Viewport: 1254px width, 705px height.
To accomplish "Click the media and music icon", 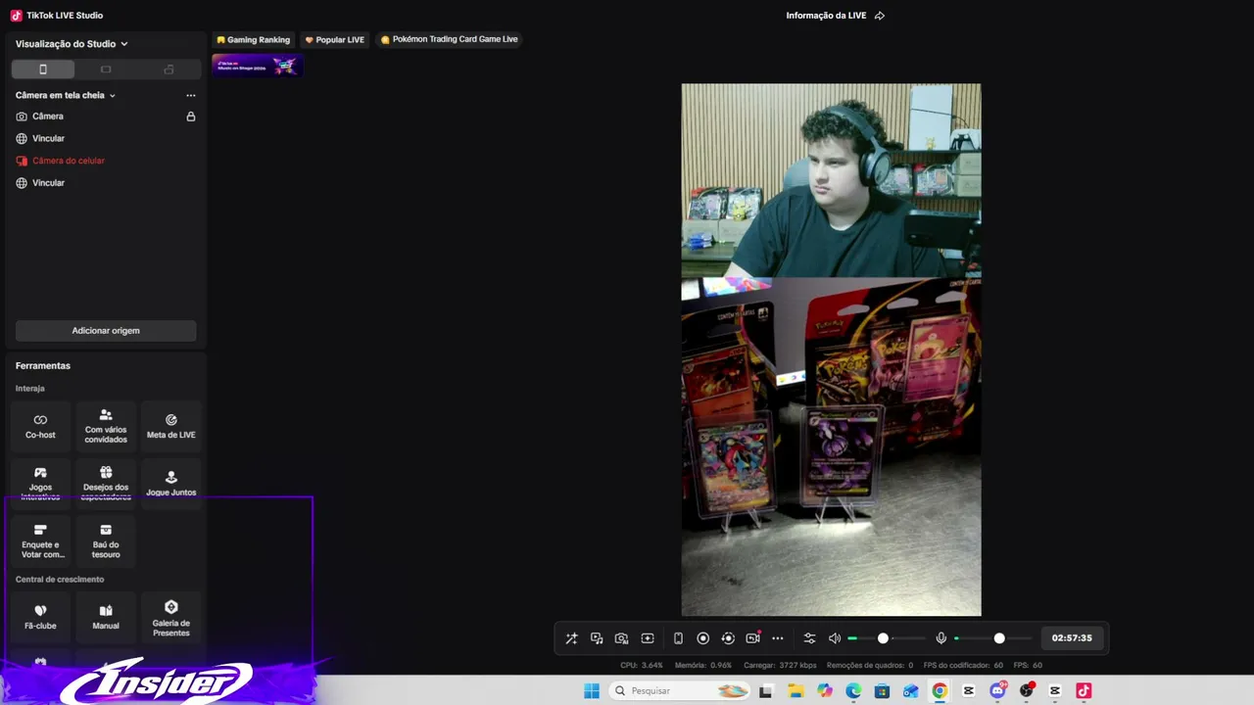I will [x=597, y=638].
